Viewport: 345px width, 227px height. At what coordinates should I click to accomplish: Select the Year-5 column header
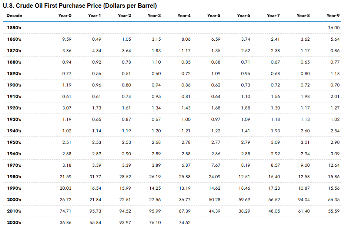tap(214, 16)
